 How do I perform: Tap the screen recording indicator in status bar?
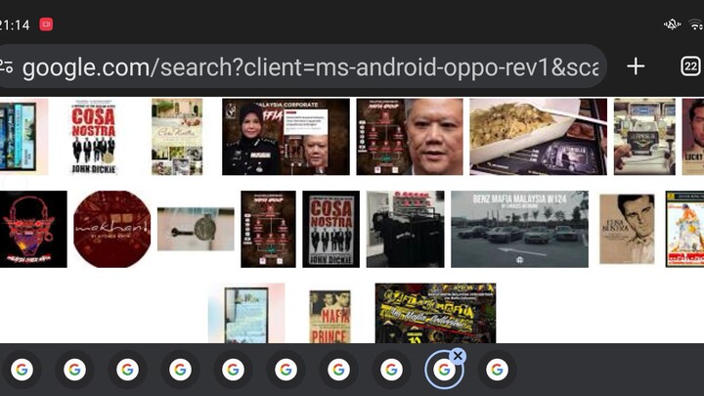tap(46, 24)
